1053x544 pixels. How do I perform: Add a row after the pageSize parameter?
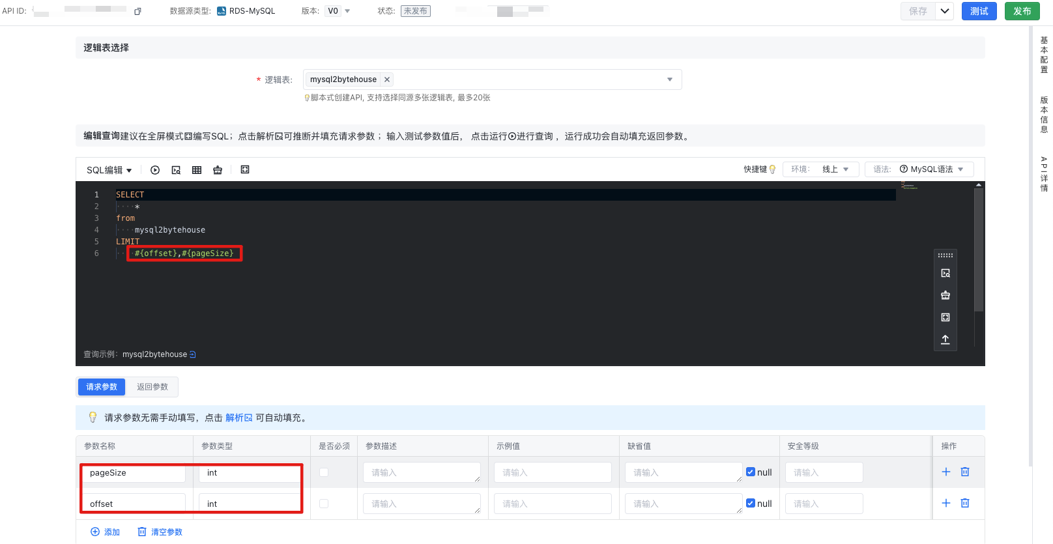[946, 472]
